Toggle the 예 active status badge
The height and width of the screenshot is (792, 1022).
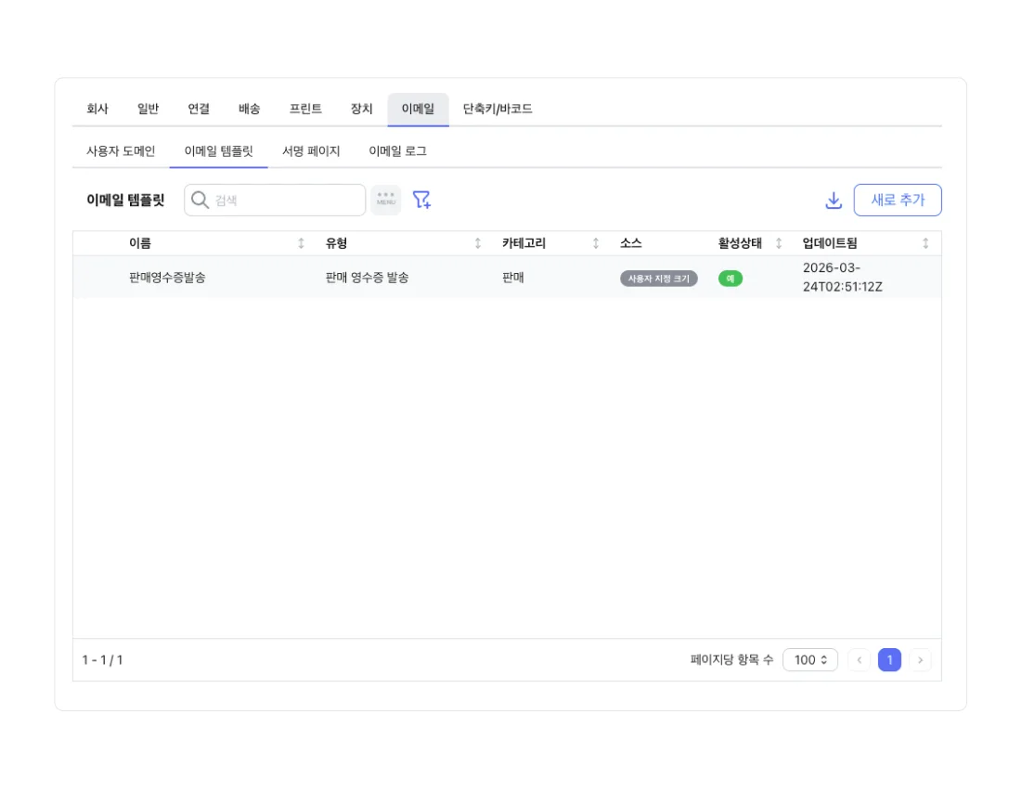[x=731, y=278]
